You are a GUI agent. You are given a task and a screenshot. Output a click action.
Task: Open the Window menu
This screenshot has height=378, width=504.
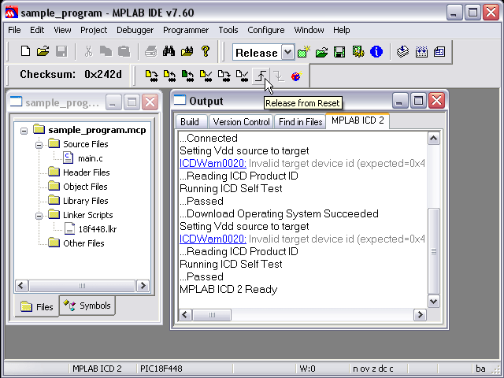tap(309, 30)
